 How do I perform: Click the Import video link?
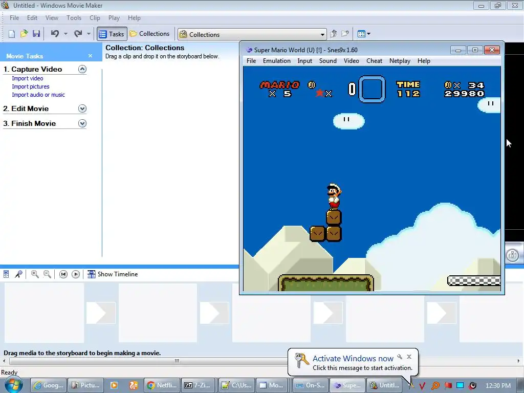tap(28, 78)
